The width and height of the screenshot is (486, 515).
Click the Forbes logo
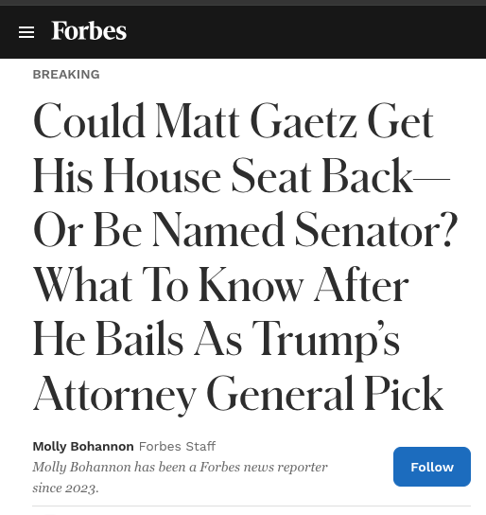click(x=89, y=31)
